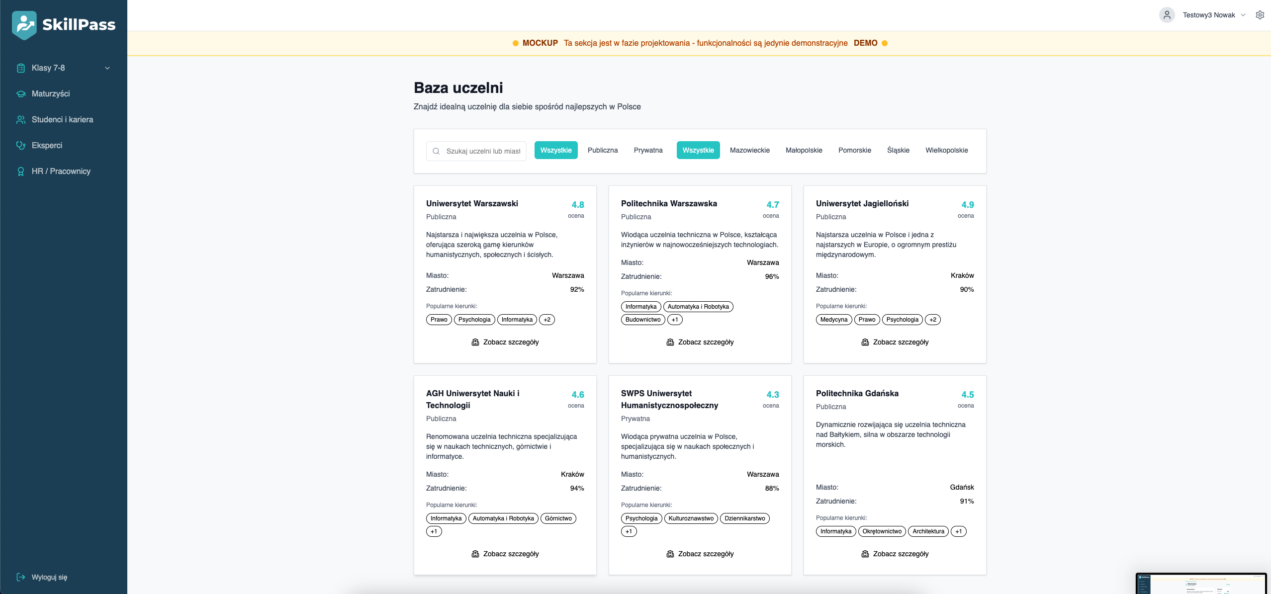Viewport: 1271px width, 594px height.
Task: Click Architektura tag on Politechnika Gdańska
Action: (928, 531)
